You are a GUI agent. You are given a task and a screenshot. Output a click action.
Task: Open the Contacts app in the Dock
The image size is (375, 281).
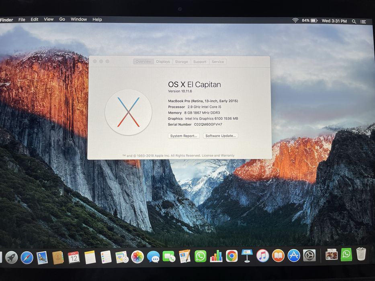click(x=58, y=258)
